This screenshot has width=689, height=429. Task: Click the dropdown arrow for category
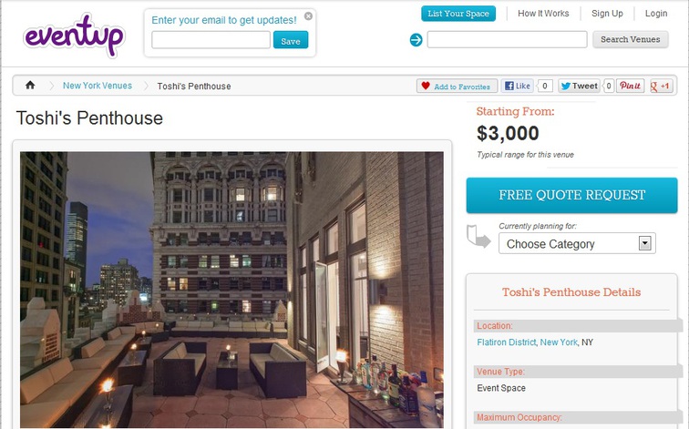tap(644, 243)
